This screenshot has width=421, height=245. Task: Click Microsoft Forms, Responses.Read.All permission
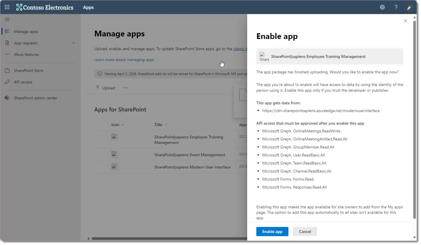294,187
